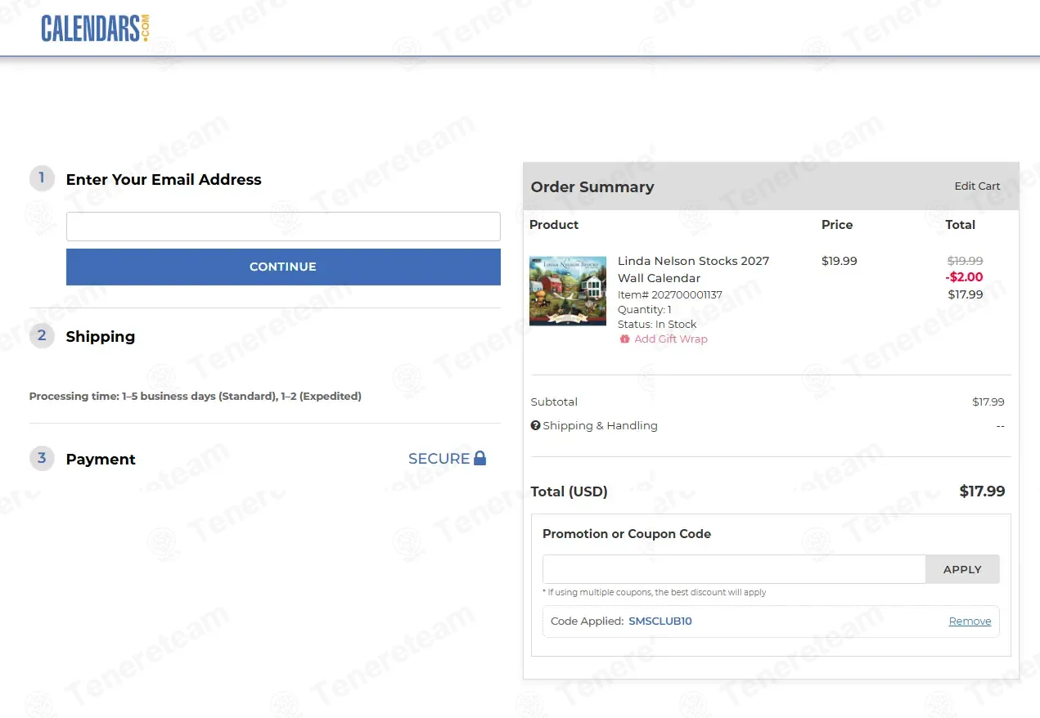Click the multiple coupons disclaimer note

click(x=655, y=592)
